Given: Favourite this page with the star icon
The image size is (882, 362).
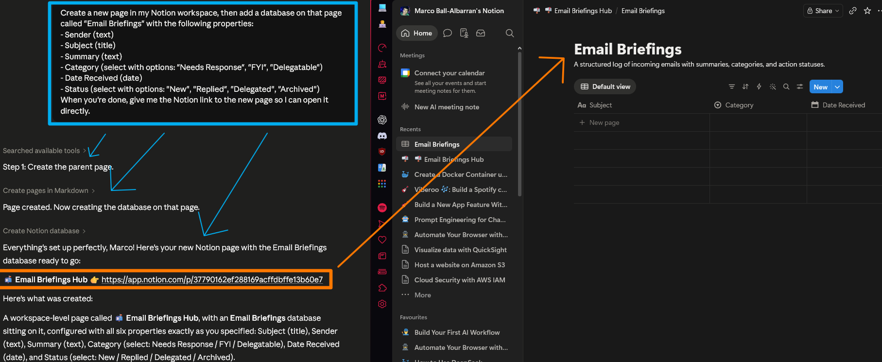Looking at the screenshot, I should click(867, 11).
